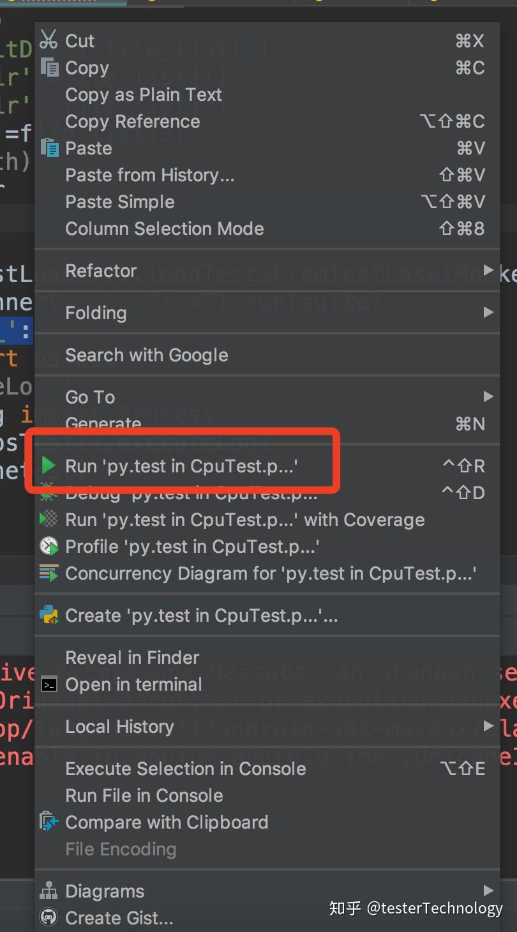Choose Copy as Plain Text
The width and height of the screenshot is (517, 932).
click(x=144, y=94)
